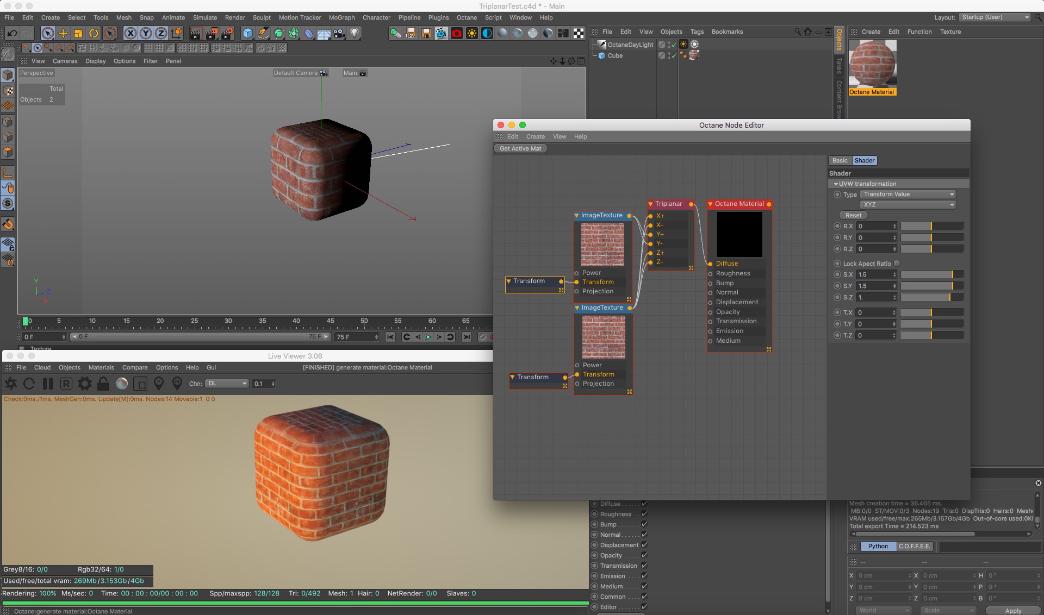
Task: Open the Transform Value type dropdown
Action: pos(908,194)
